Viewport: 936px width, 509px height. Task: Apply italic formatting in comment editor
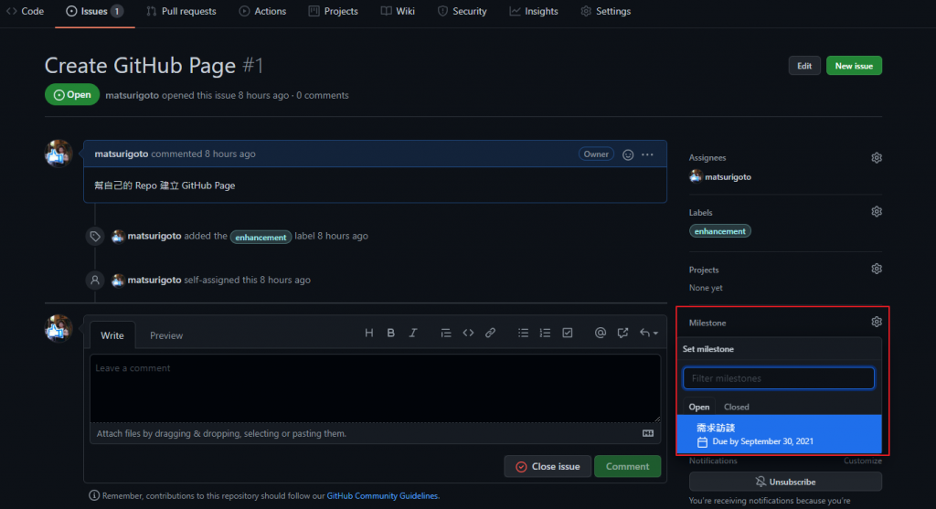tap(413, 333)
